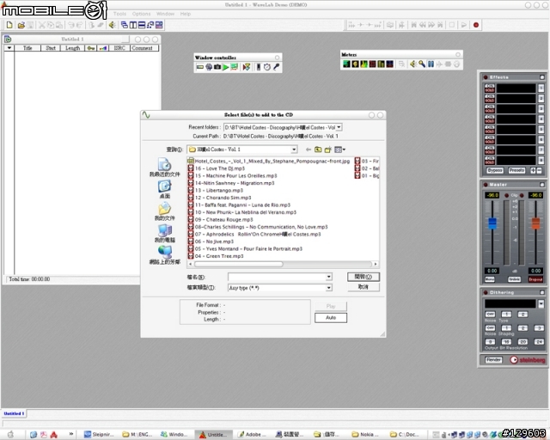This screenshot has width=550, height=440.
Task: Open the Help menu
Action: tap(186, 14)
